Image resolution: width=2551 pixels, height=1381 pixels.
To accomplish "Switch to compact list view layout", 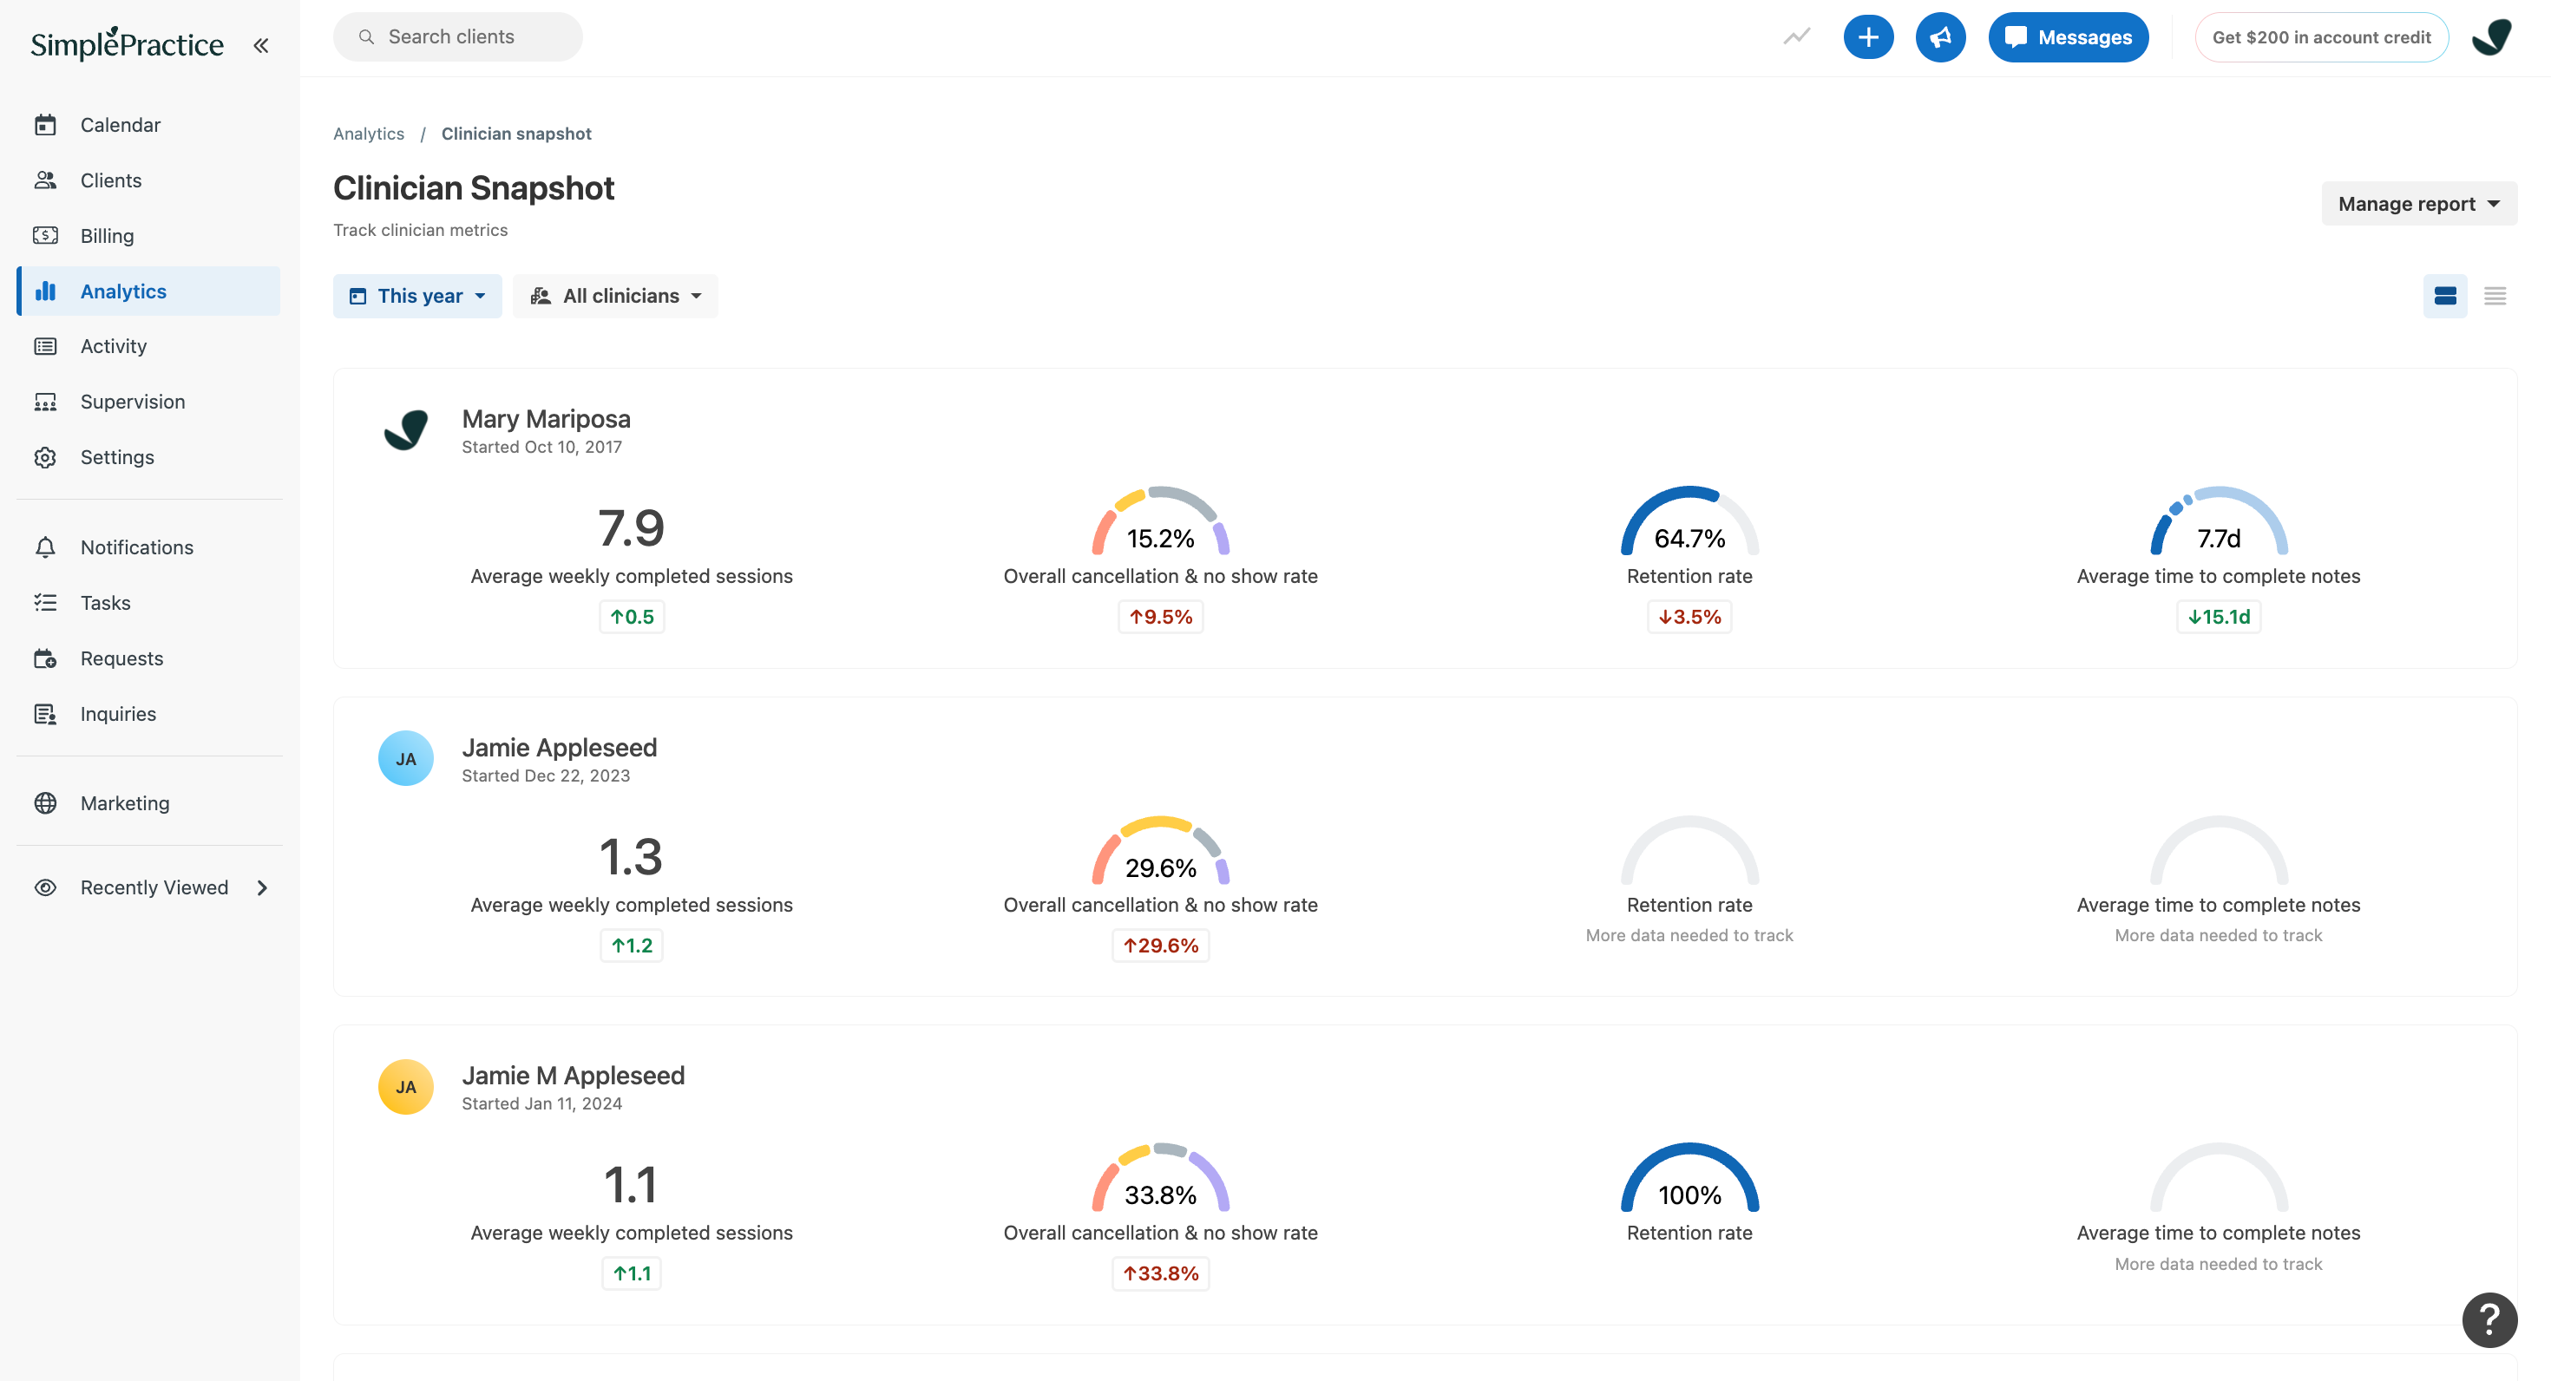I will 2495,296.
